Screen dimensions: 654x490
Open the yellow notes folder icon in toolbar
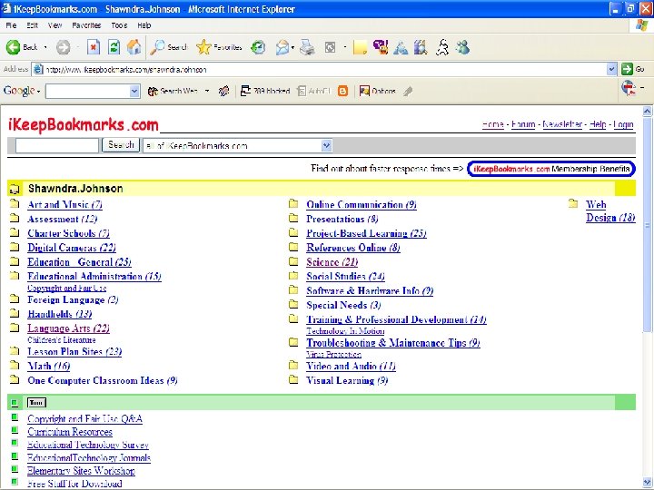(360, 47)
